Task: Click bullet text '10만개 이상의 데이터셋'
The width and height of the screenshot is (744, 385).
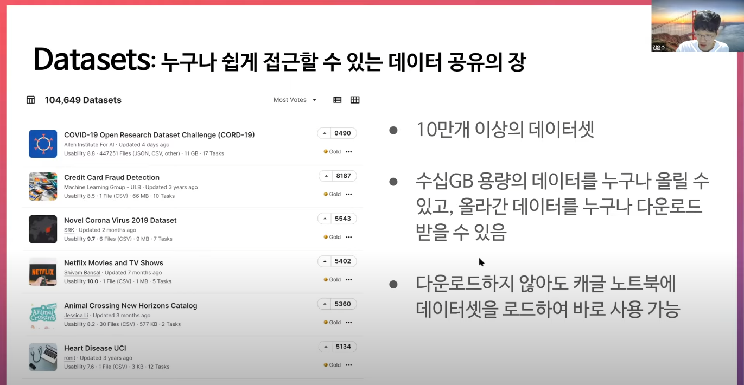Action: [505, 130]
